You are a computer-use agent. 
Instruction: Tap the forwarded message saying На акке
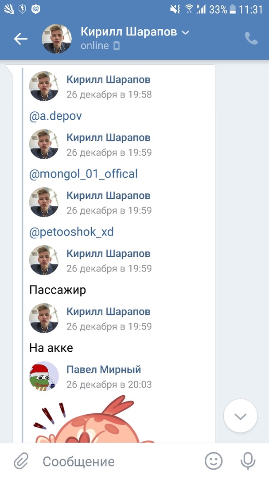click(51, 348)
